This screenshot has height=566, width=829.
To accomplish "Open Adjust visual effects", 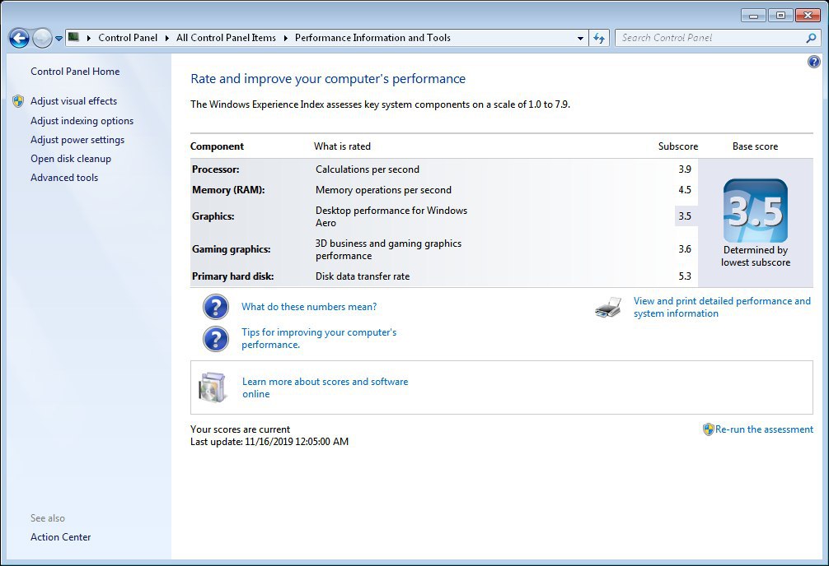I will (73, 101).
